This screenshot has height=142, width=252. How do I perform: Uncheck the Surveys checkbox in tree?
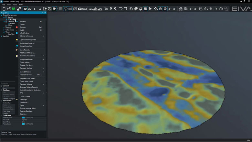click(6, 17)
